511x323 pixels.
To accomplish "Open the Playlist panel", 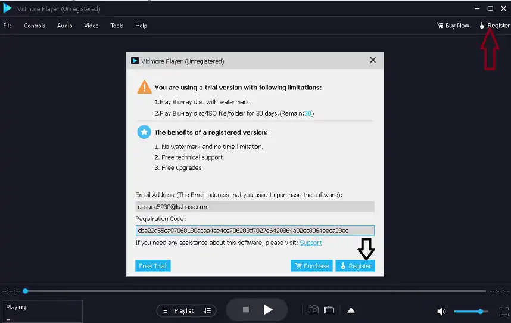I will click(178, 310).
